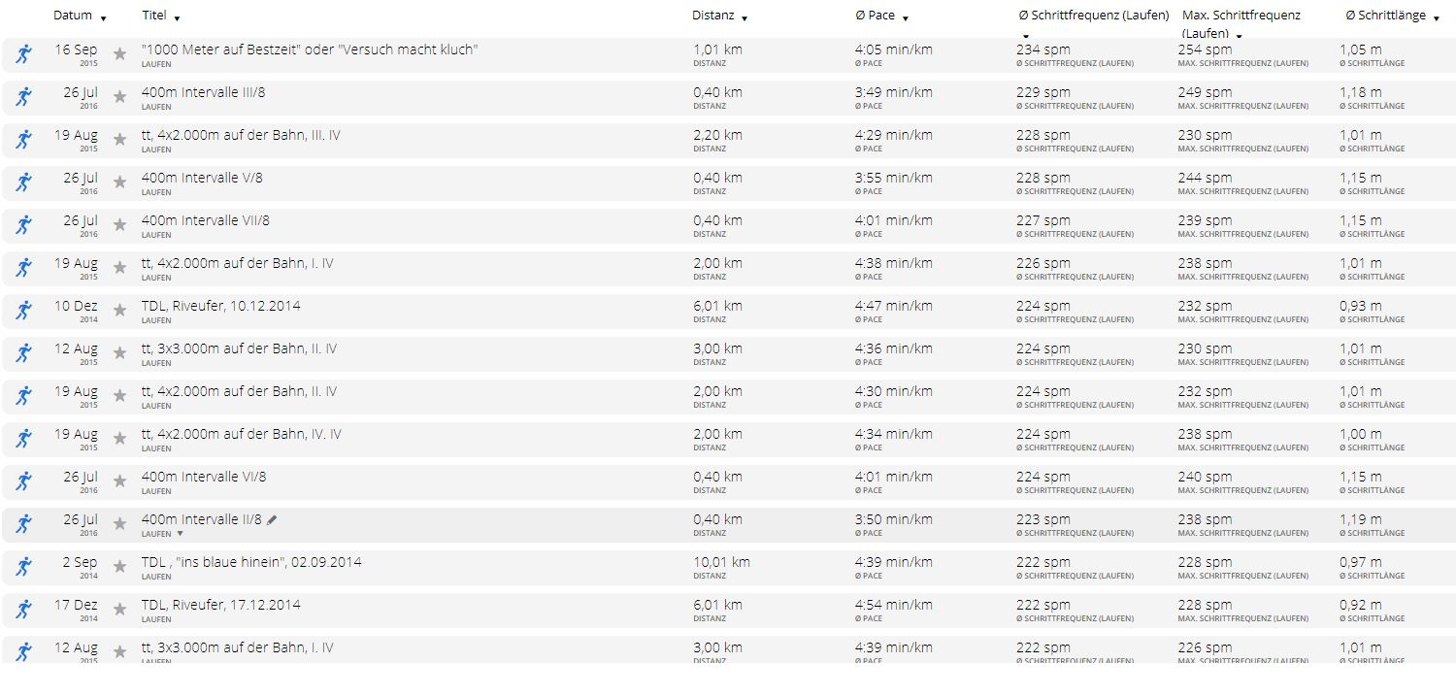Click the pencil edit icon on 400m Intervalle II/8
This screenshot has height=696, width=1456.
pos(273,520)
